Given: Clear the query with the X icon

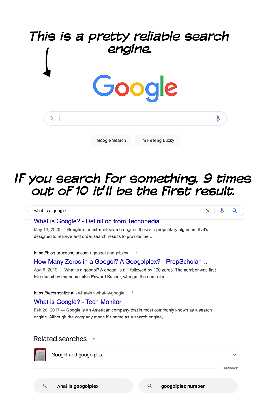Looking at the screenshot, I should pos(208,211).
